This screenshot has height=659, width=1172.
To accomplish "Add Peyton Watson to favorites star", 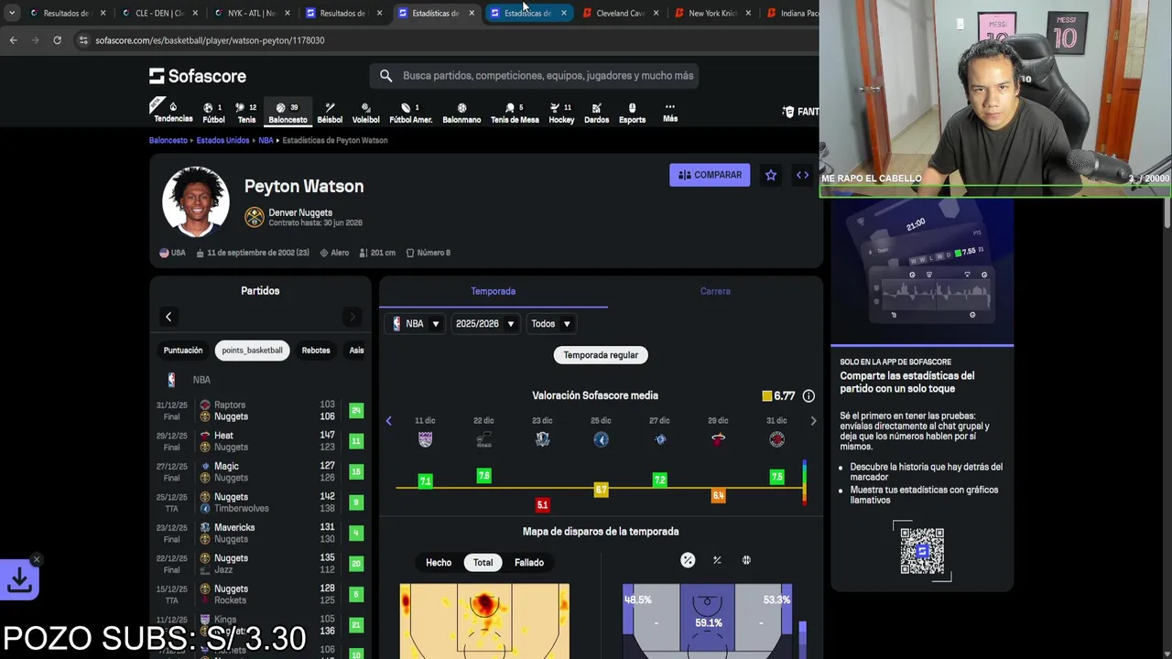I will point(771,175).
